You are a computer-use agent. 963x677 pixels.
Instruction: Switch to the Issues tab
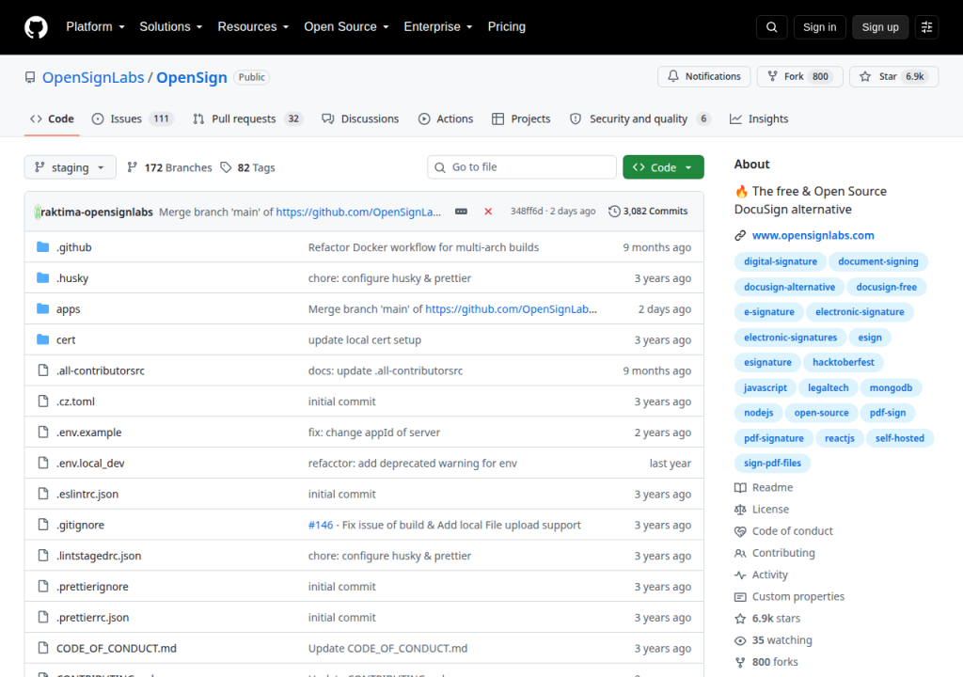point(133,118)
